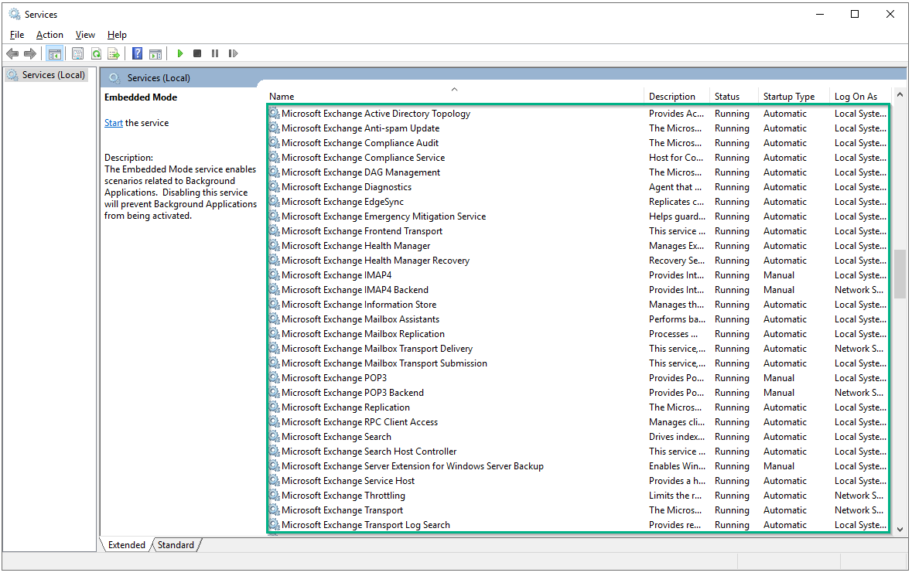Click the Start the service link
912x576 pixels.
[114, 123]
